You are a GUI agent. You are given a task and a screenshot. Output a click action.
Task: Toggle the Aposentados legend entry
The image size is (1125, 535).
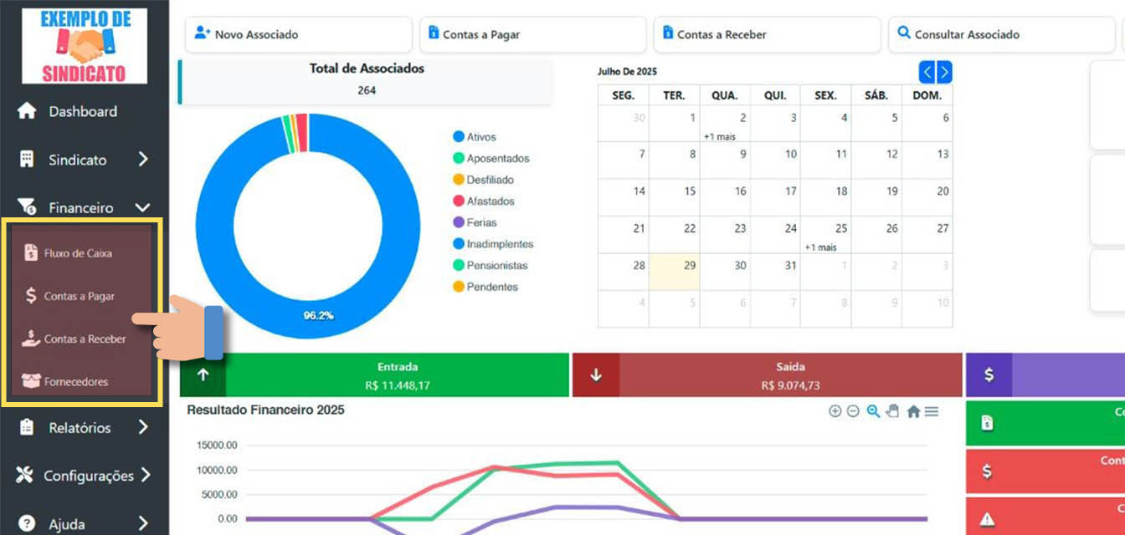click(497, 158)
